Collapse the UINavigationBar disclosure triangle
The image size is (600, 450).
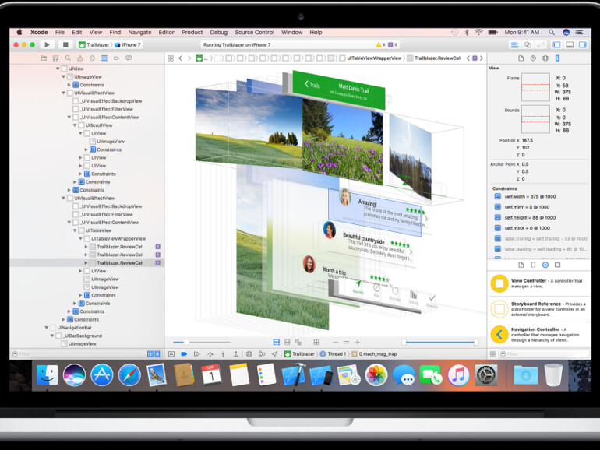pos(47,328)
